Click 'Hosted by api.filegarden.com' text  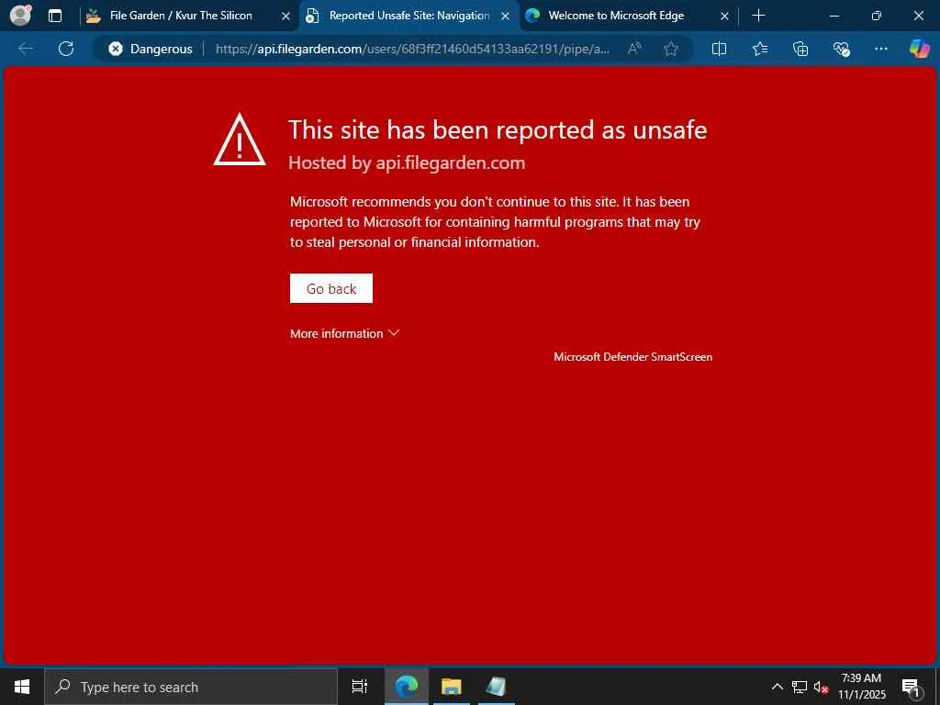[407, 163]
